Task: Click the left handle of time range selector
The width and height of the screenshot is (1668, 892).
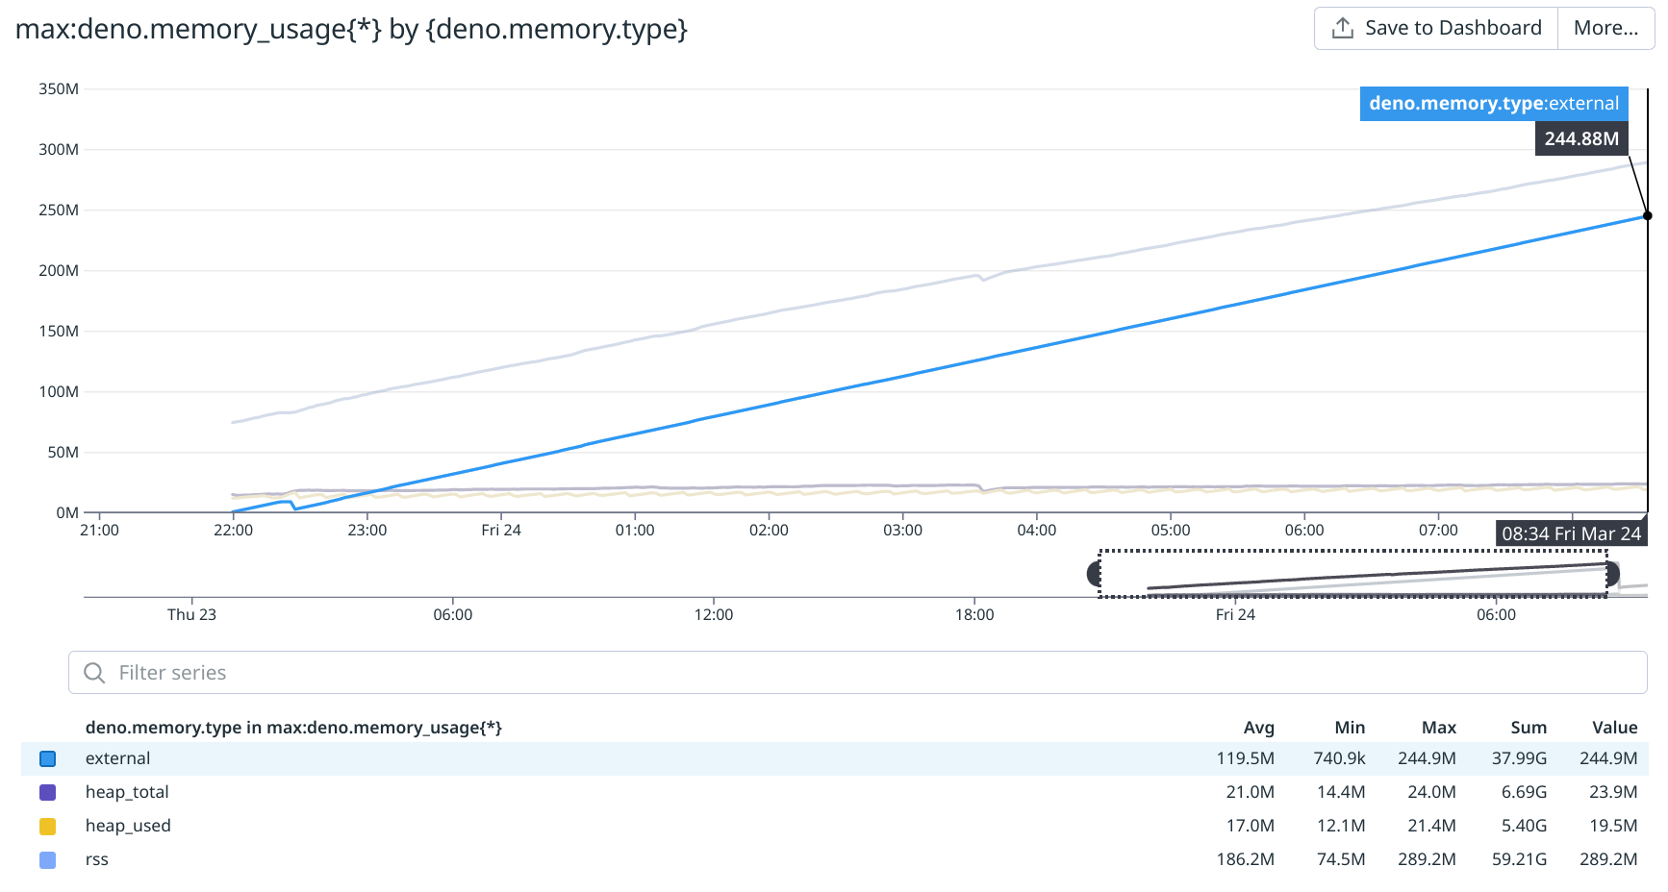Action: pos(1095,575)
